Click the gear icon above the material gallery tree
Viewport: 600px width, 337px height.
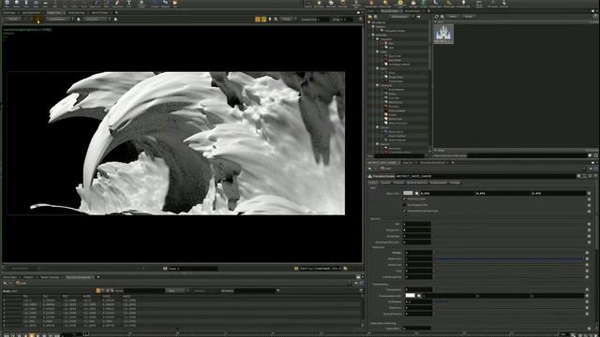pos(376,17)
